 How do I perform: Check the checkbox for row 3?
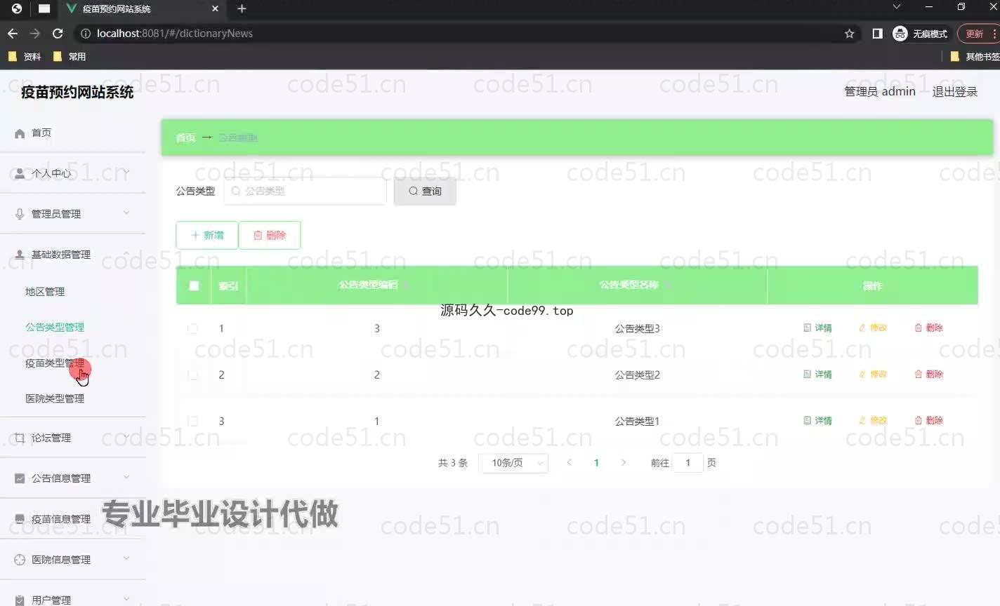(x=192, y=421)
